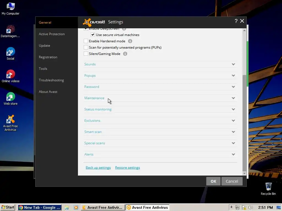Expand the Popups section
This screenshot has width=282, height=211.
(x=160, y=76)
